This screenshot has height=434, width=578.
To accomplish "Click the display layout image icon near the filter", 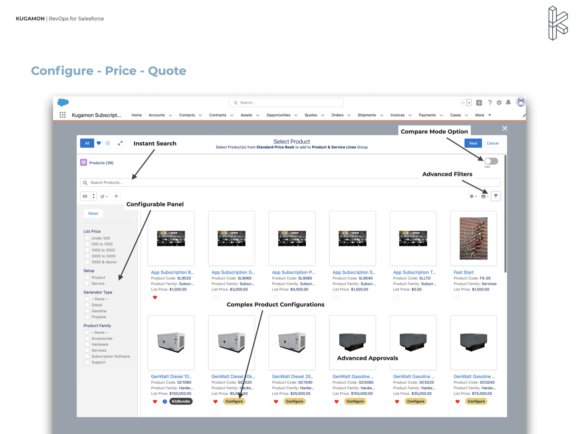I will 484,196.
